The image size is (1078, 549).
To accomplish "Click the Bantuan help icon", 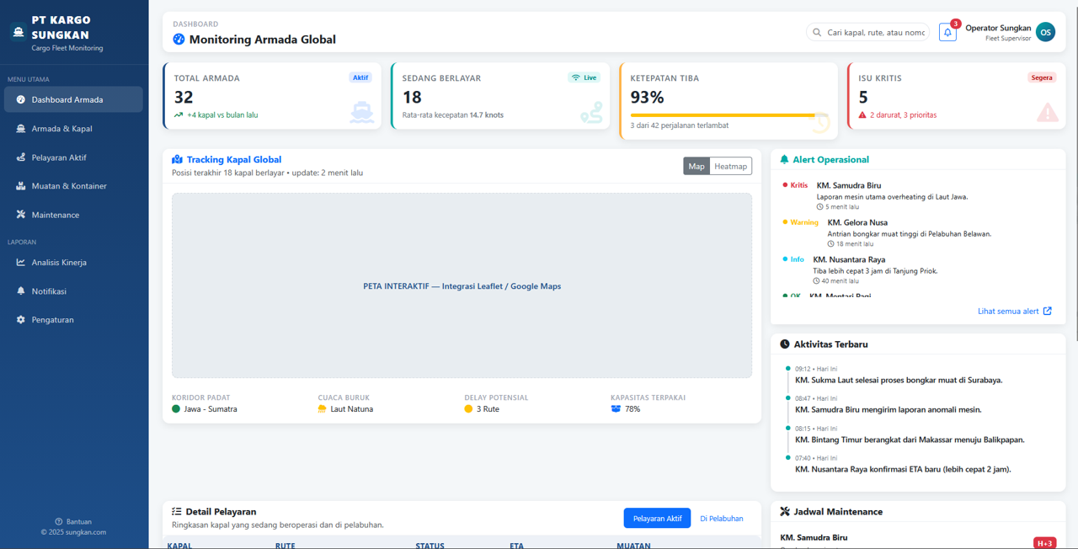I will 59,522.
